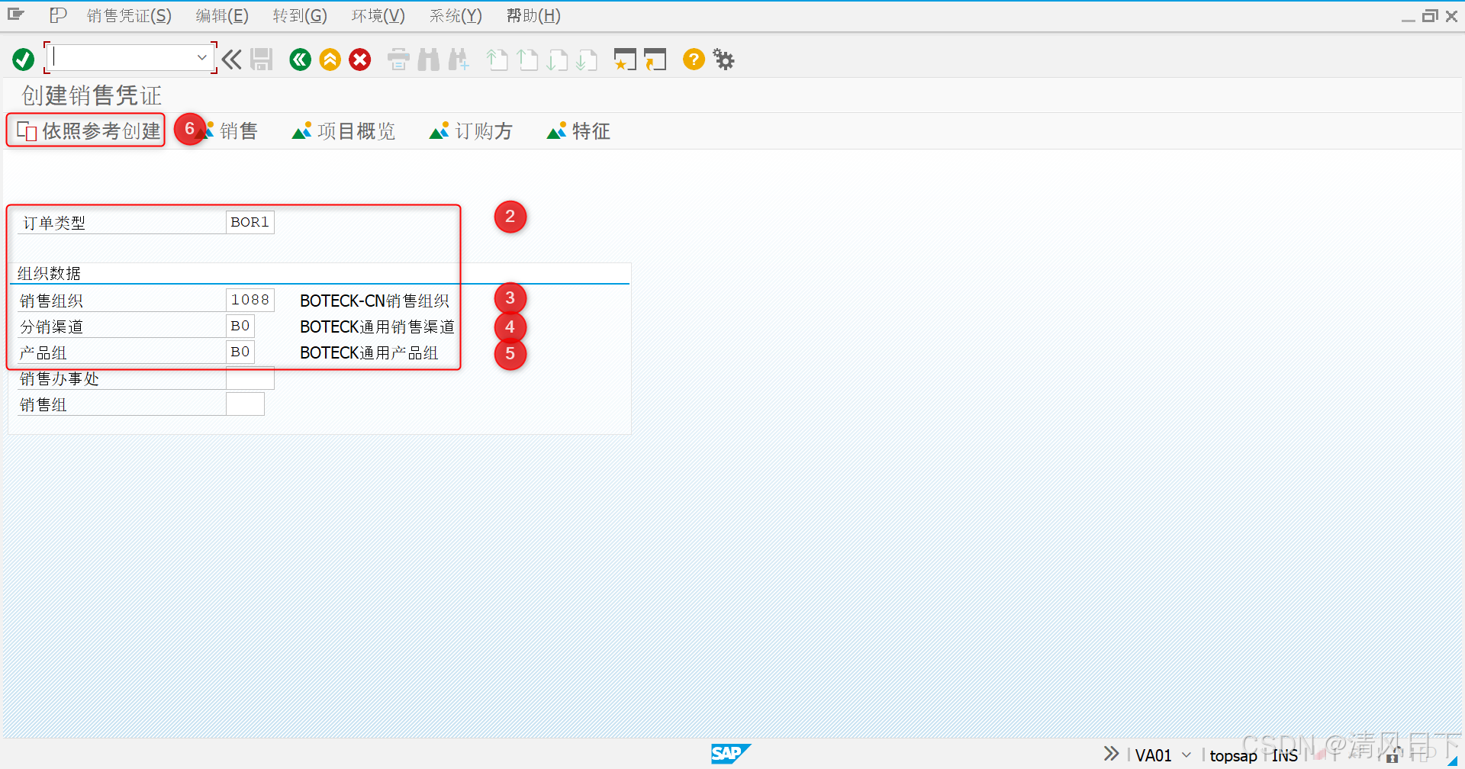Click the INS insert mode indicator
Image resolution: width=1465 pixels, height=769 pixels.
pos(1285,755)
